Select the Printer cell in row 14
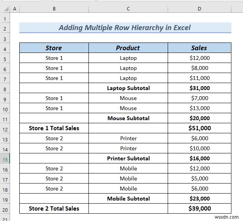This screenshot has width=243, height=221. click(x=128, y=148)
